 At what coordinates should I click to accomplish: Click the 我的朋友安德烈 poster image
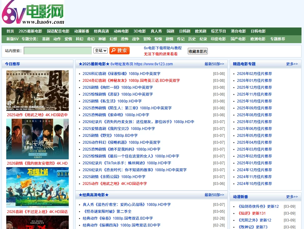tap(37, 139)
